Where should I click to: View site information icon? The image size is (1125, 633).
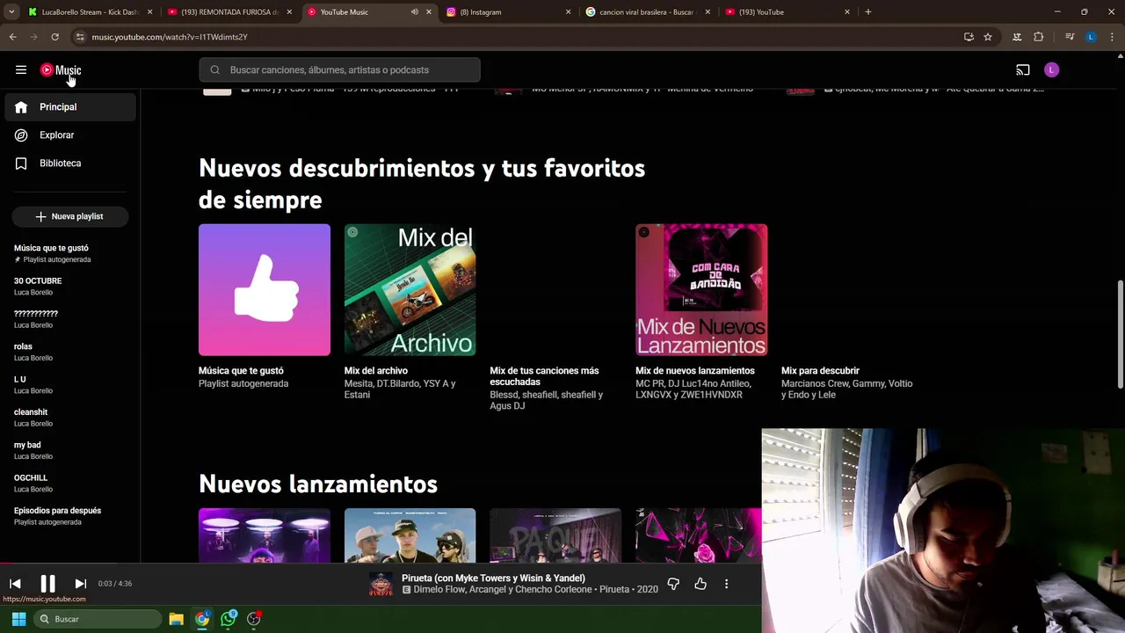pyautogui.click(x=80, y=37)
